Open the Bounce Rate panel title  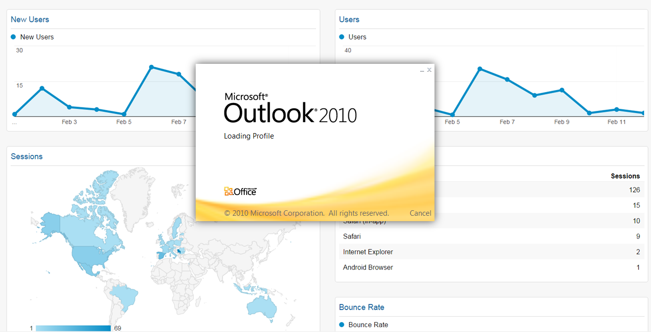(x=362, y=307)
